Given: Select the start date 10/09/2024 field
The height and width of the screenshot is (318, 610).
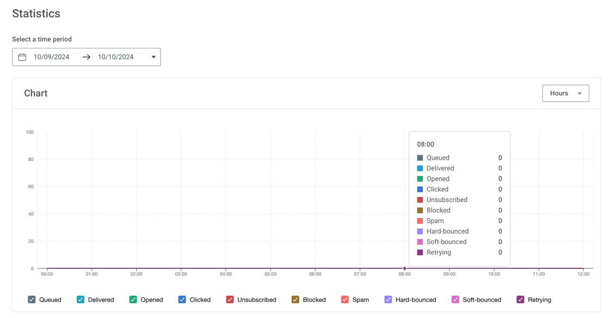Looking at the screenshot, I should (x=52, y=57).
